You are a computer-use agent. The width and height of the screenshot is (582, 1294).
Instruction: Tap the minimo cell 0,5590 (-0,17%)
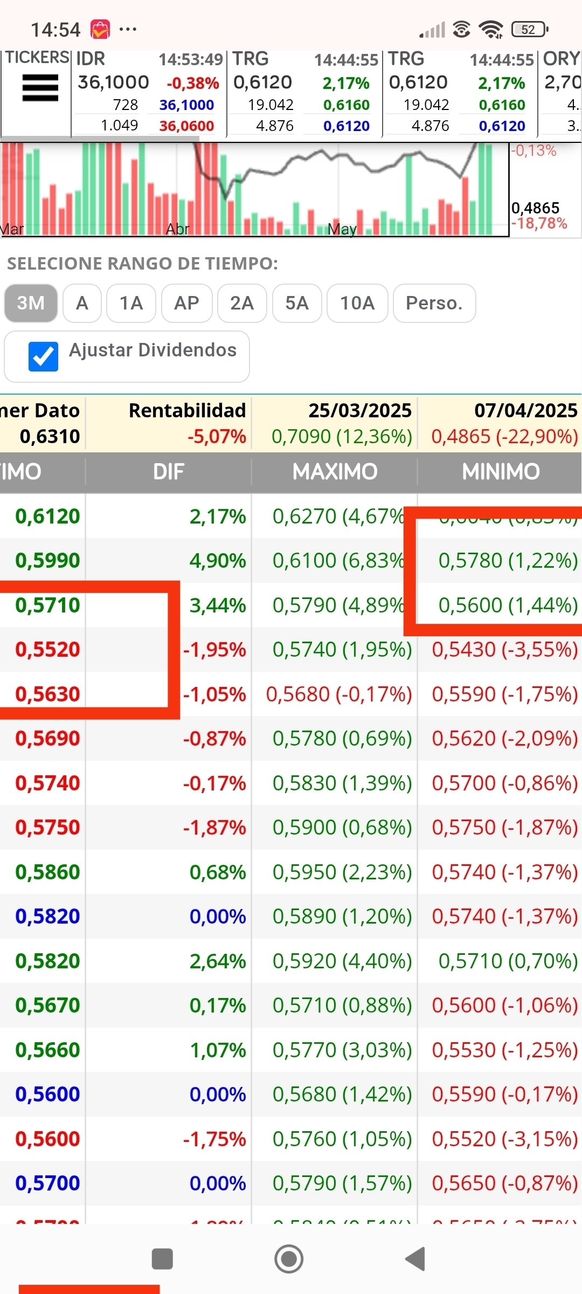(x=505, y=1094)
